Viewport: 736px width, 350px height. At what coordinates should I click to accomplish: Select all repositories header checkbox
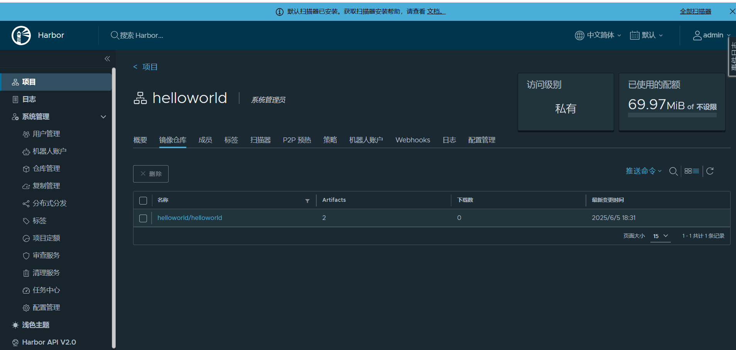point(143,201)
